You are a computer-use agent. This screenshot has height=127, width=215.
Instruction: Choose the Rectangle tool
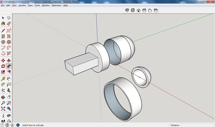click(x=3, y=37)
